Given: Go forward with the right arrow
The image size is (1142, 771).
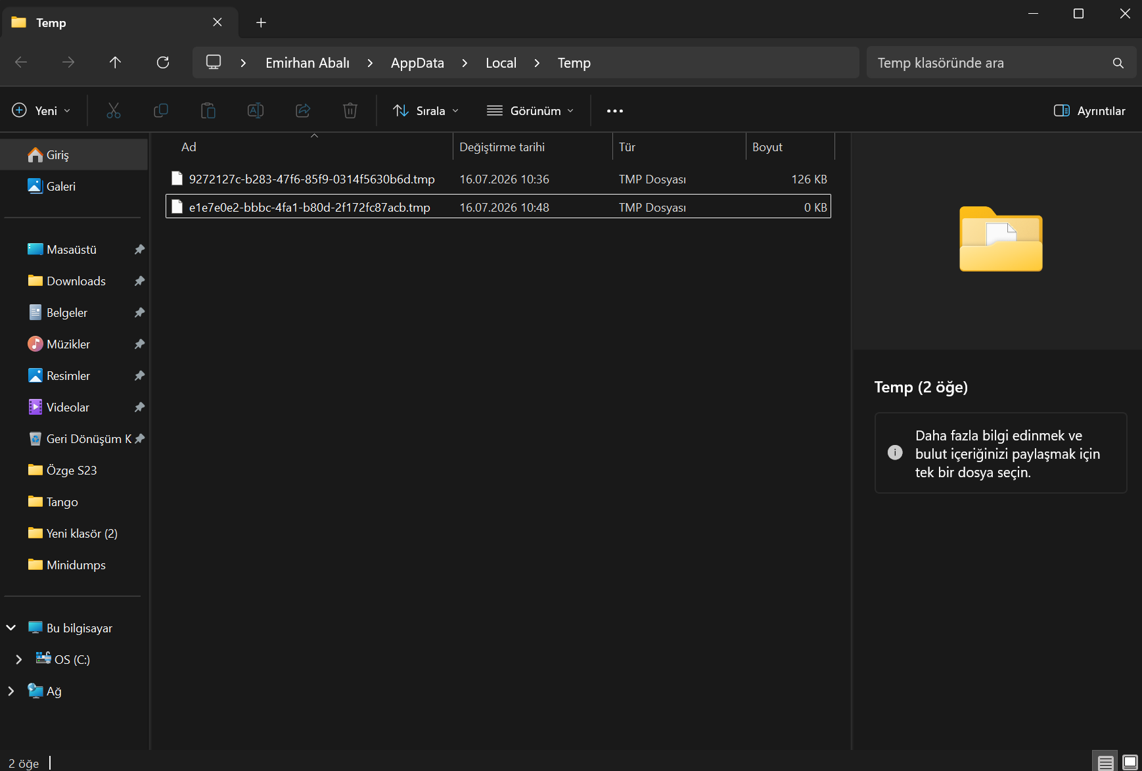Looking at the screenshot, I should tap(68, 62).
